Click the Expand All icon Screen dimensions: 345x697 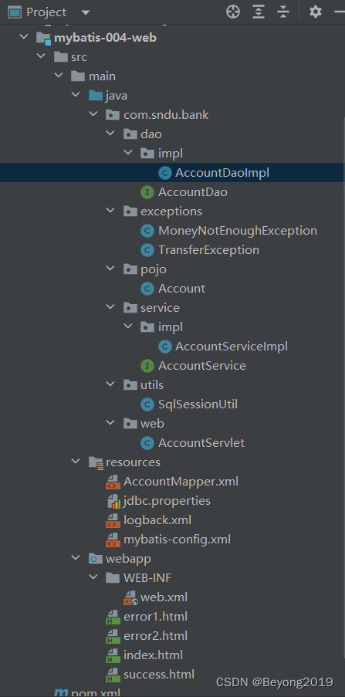[x=259, y=12]
